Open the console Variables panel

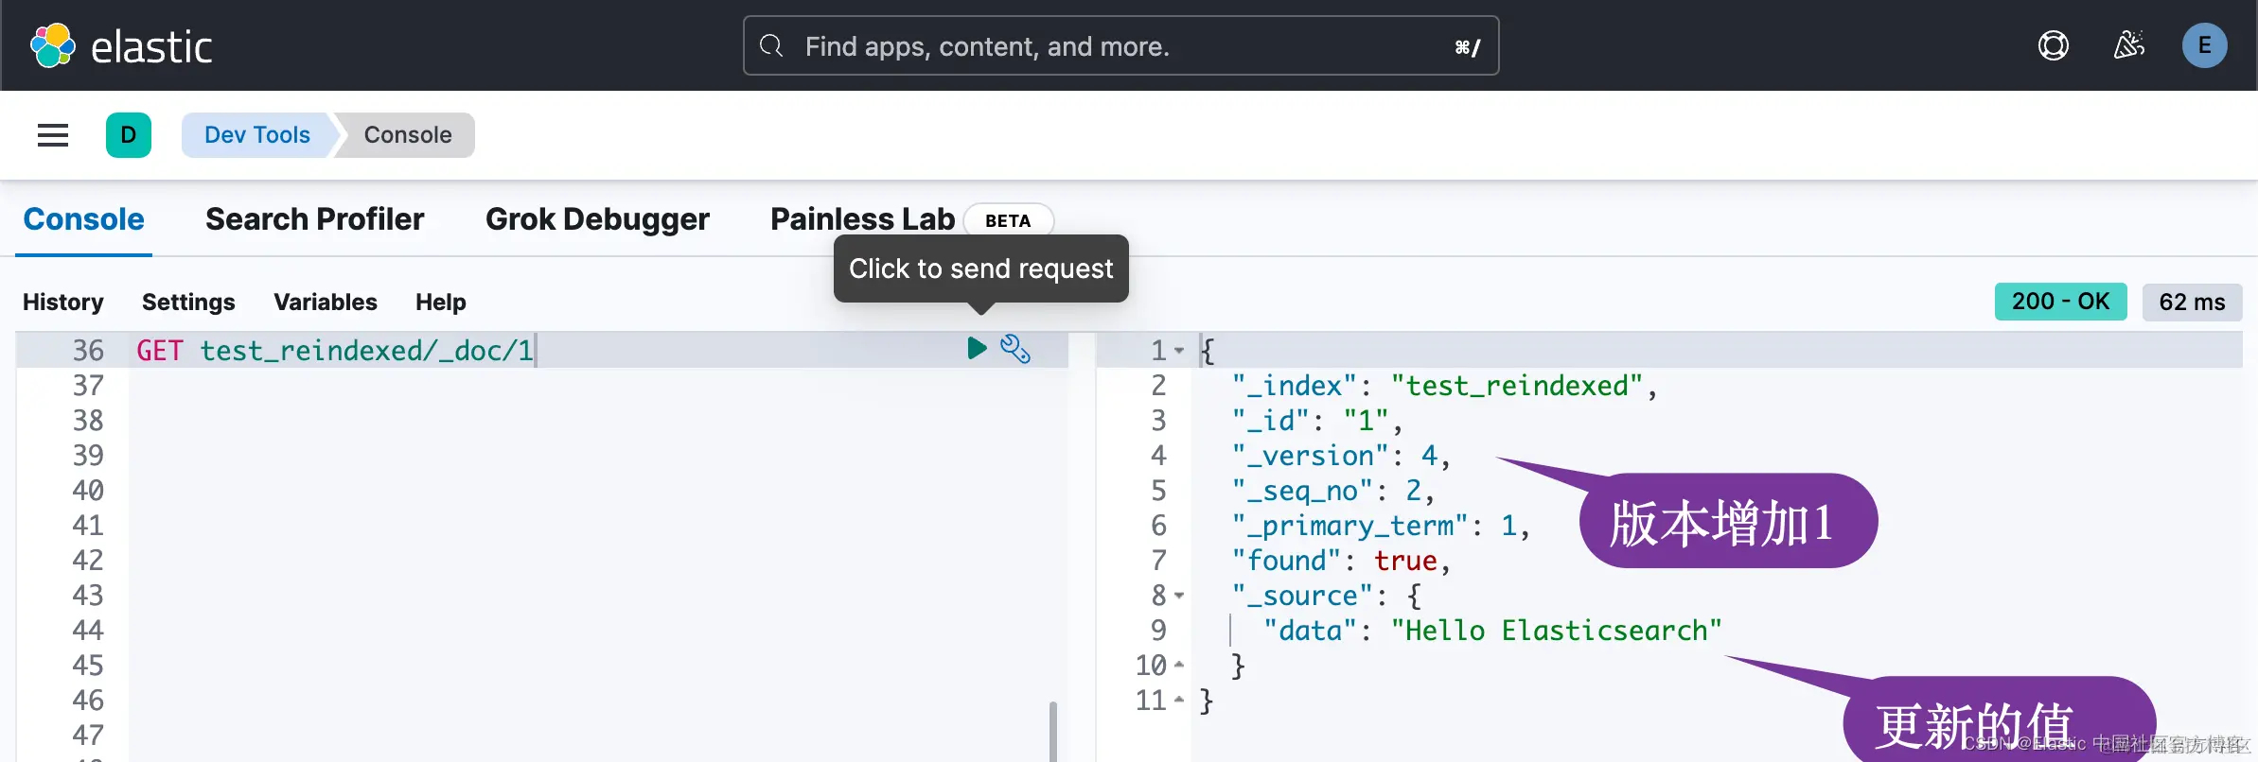coord(325,303)
